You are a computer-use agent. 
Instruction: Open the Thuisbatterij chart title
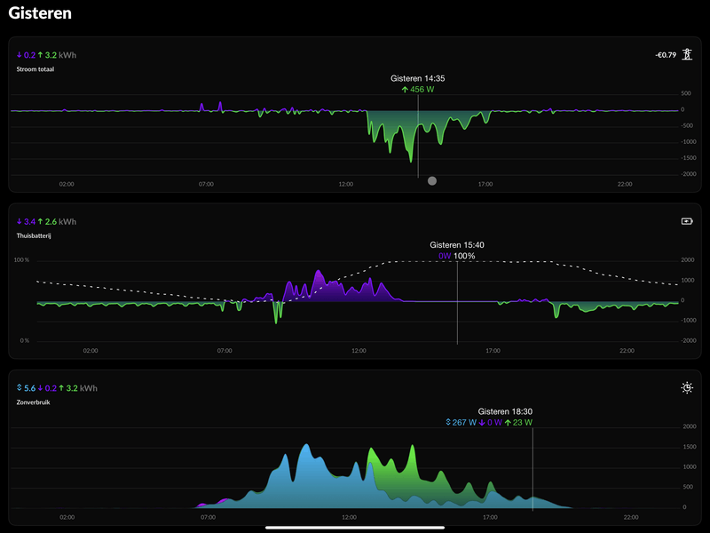[x=34, y=235]
